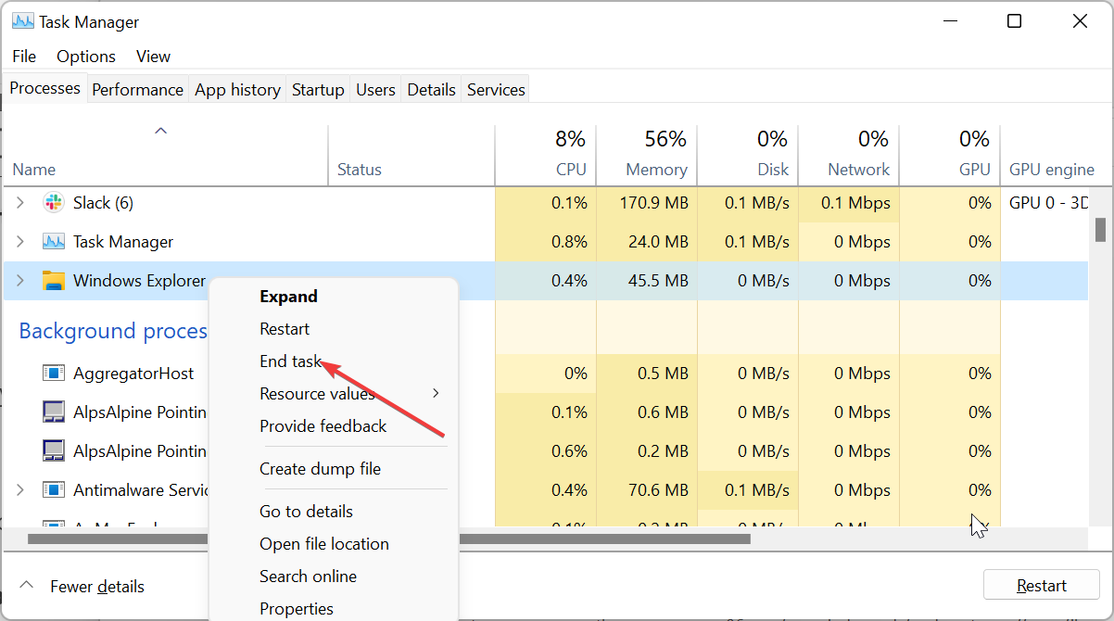Open the Options menu
The width and height of the screenshot is (1114, 621).
(x=85, y=56)
